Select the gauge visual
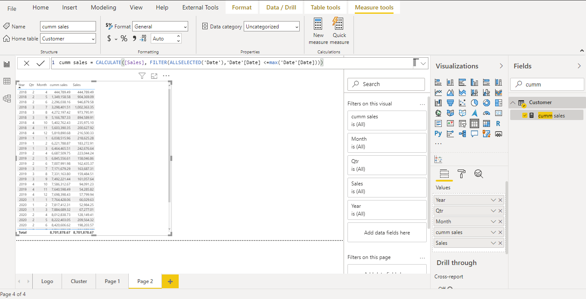This screenshot has width=586, height=299. [486, 113]
